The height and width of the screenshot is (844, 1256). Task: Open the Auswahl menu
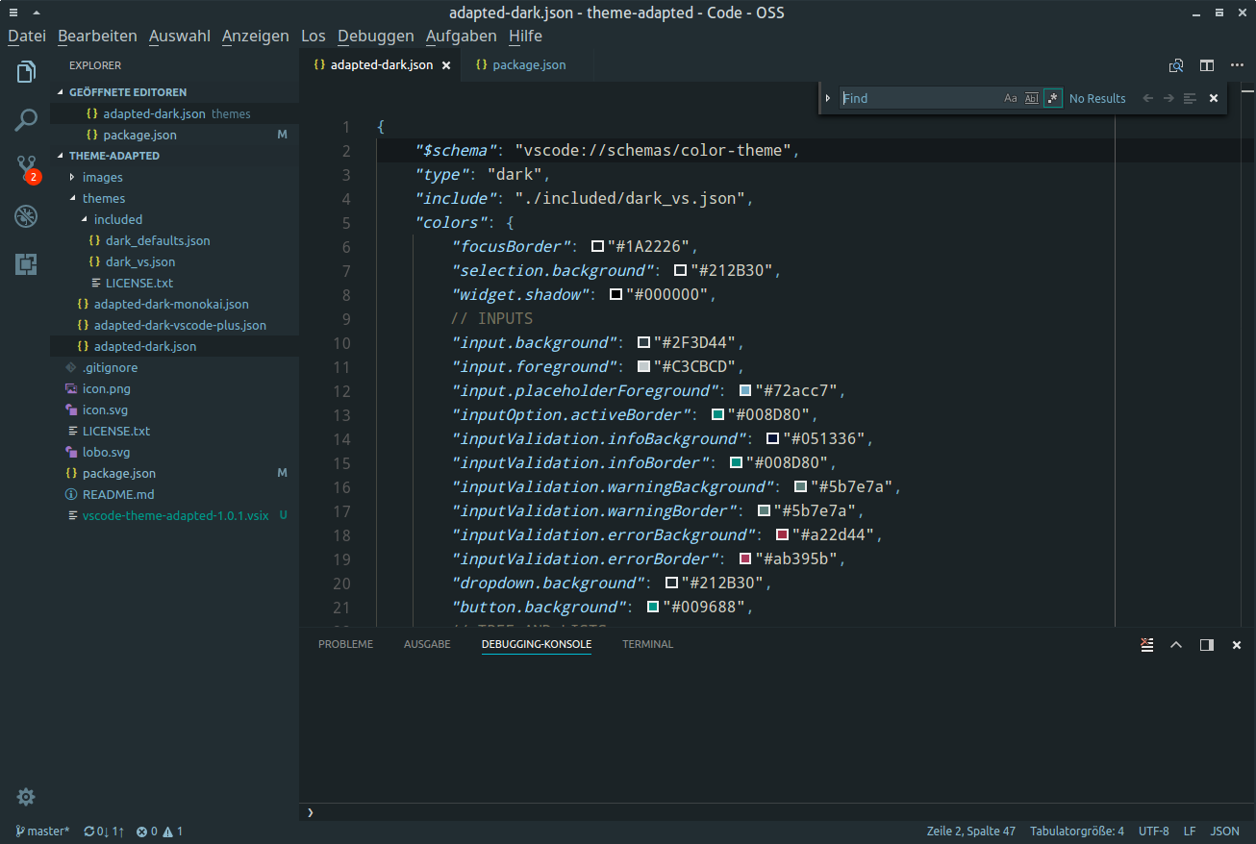180,36
